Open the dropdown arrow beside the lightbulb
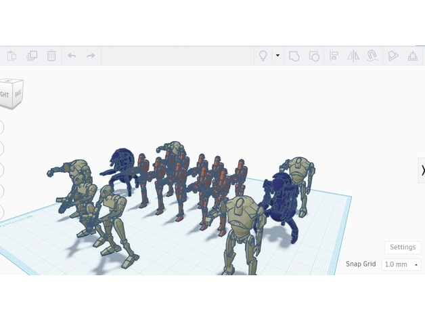This screenshot has height=320, width=425. pos(277,56)
